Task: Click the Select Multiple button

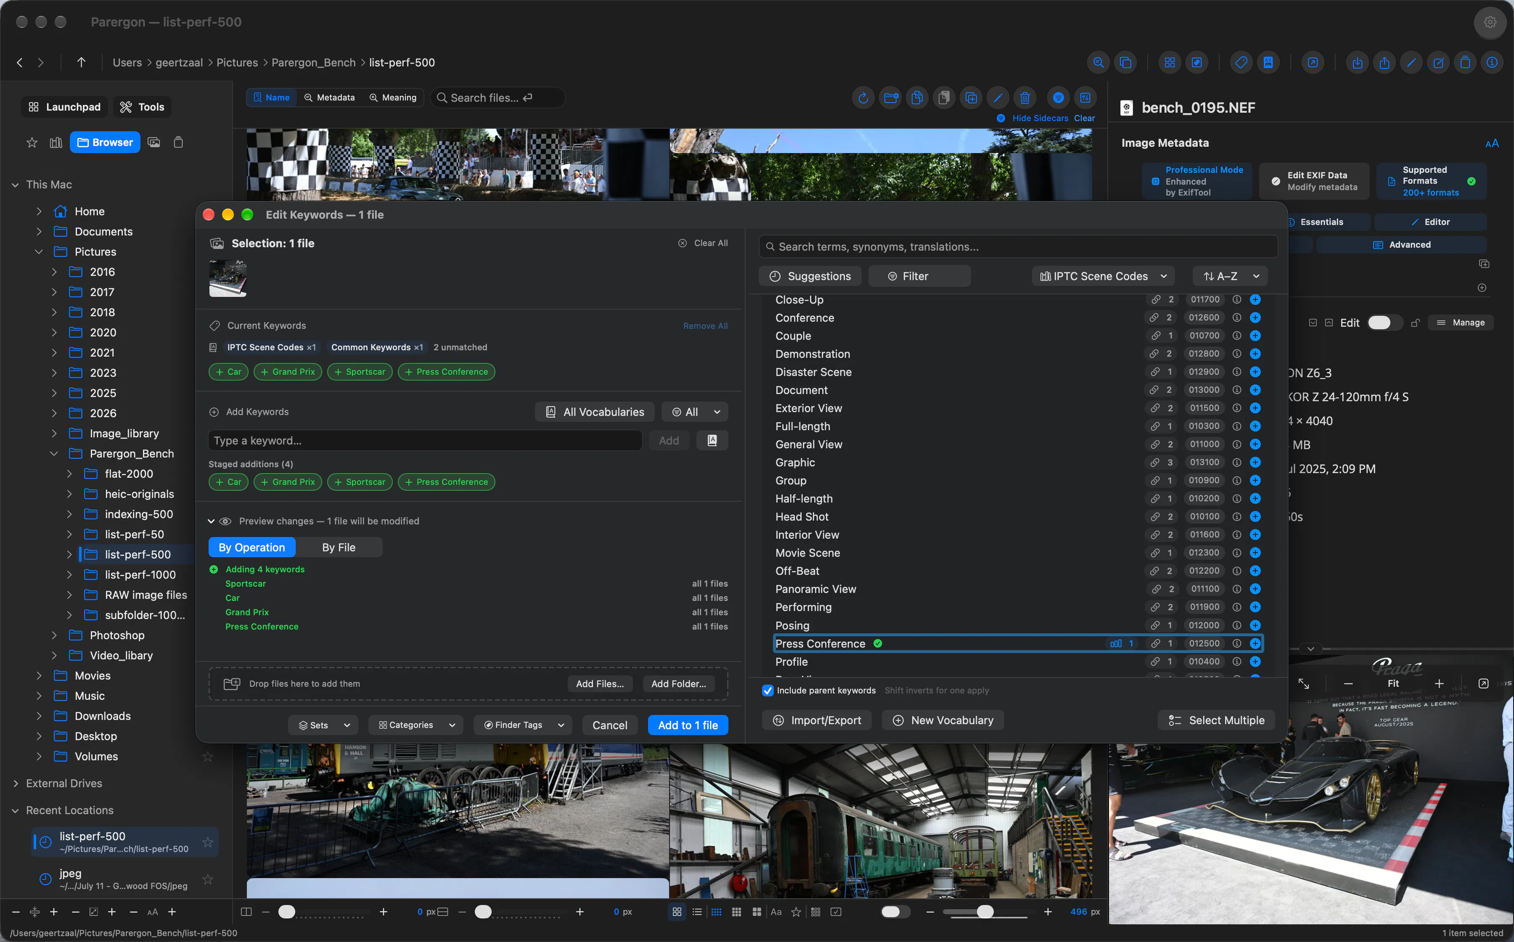Action: point(1216,720)
